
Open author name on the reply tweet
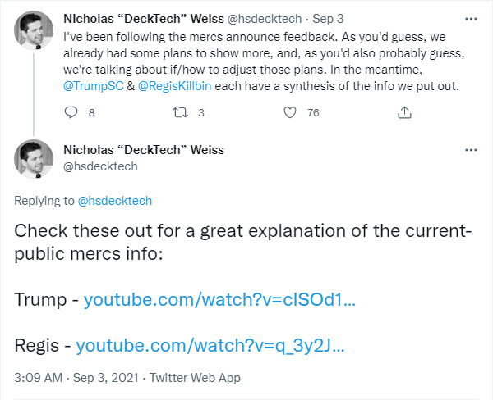point(143,150)
